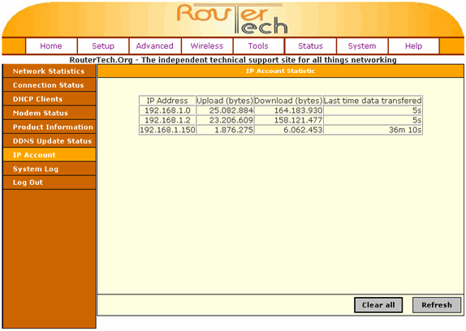Open the System Log

[x=50, y=169]
